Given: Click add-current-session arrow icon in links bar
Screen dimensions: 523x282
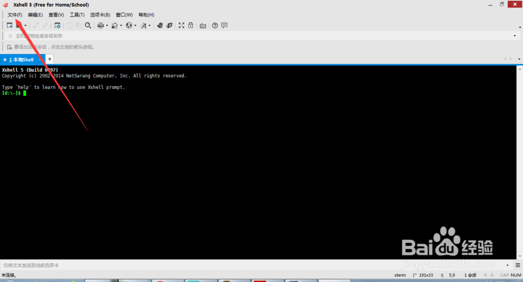Looking at the screenshot, I should 9,47.
